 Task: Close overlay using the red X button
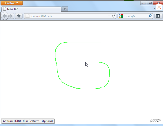pyautogui.click(x=159, y=7)
